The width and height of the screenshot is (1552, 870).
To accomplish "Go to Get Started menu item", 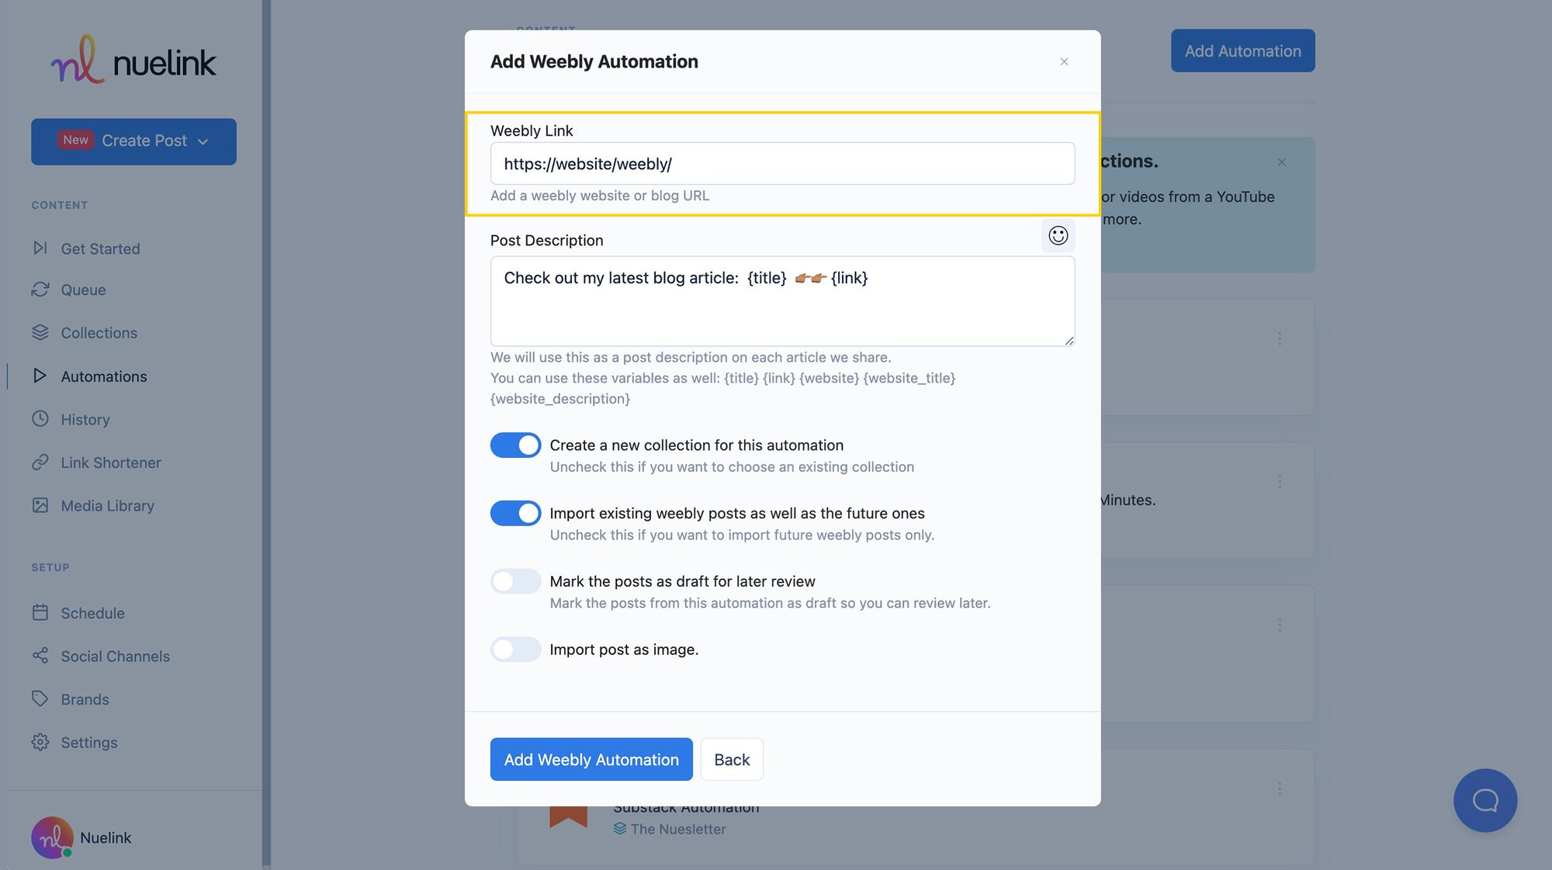I will (100, 248).
